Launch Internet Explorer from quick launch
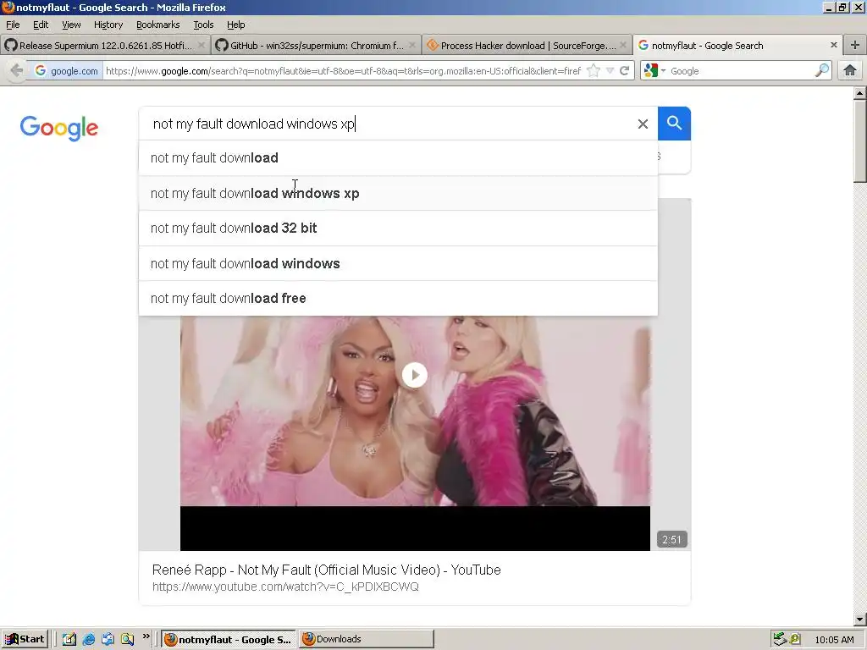The width and height of the screenshot is (867, 650). (x=88, y=639)
